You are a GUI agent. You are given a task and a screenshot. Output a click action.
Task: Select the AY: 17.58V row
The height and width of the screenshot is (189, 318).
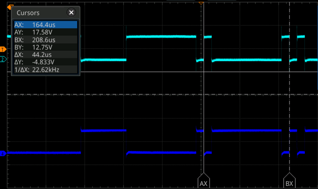[x=46, y=32]
